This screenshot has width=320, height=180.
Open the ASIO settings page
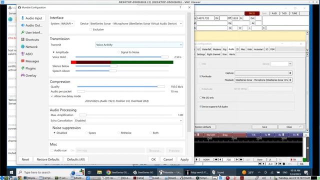click(x=32, y=54)
